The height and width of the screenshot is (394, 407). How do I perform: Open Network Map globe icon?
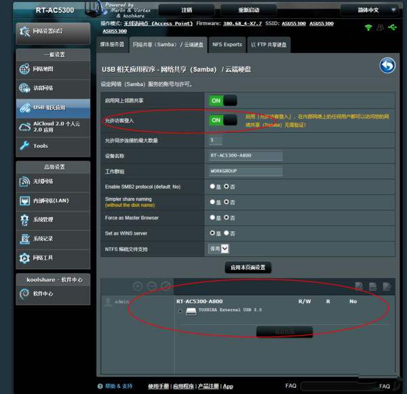coord(24,69)
